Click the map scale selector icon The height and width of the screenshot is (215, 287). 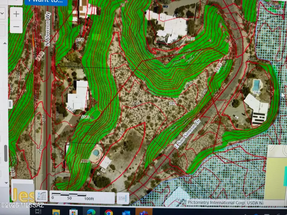click(123, 198)
